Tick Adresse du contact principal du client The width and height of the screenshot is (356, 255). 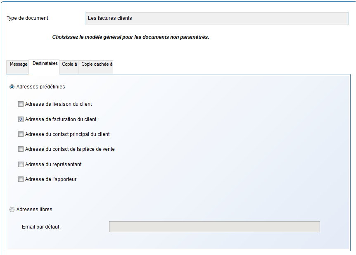pyautogui.click(x=21, y=134)
